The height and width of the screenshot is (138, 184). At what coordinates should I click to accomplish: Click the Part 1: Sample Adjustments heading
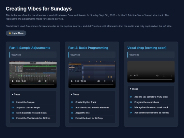[30, 48]
